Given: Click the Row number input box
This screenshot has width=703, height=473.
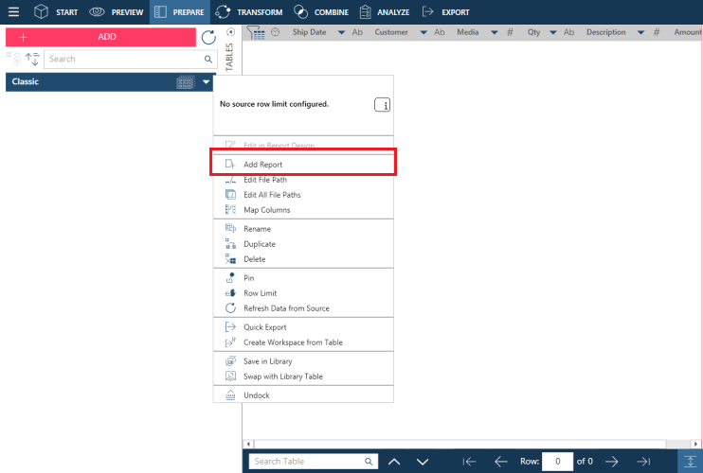Looking at the screenshot, I should click(557, 462).
